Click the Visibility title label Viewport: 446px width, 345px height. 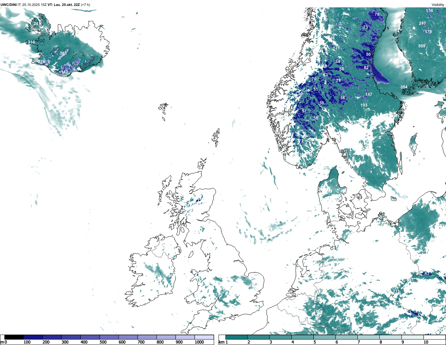[438, 5]
